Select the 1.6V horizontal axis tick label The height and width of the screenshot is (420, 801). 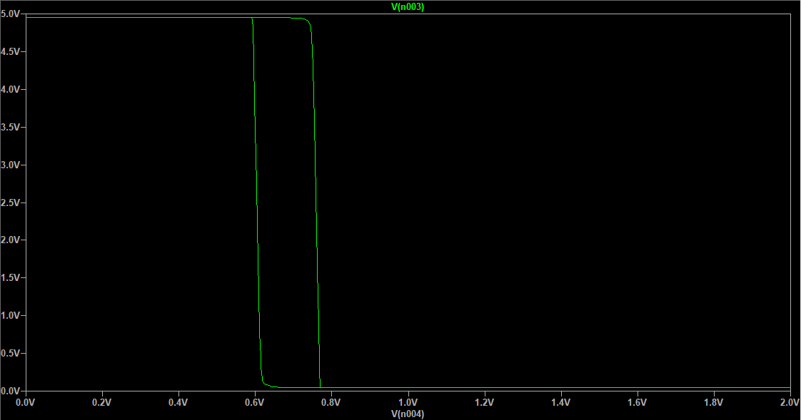click(x=637, y=403)
